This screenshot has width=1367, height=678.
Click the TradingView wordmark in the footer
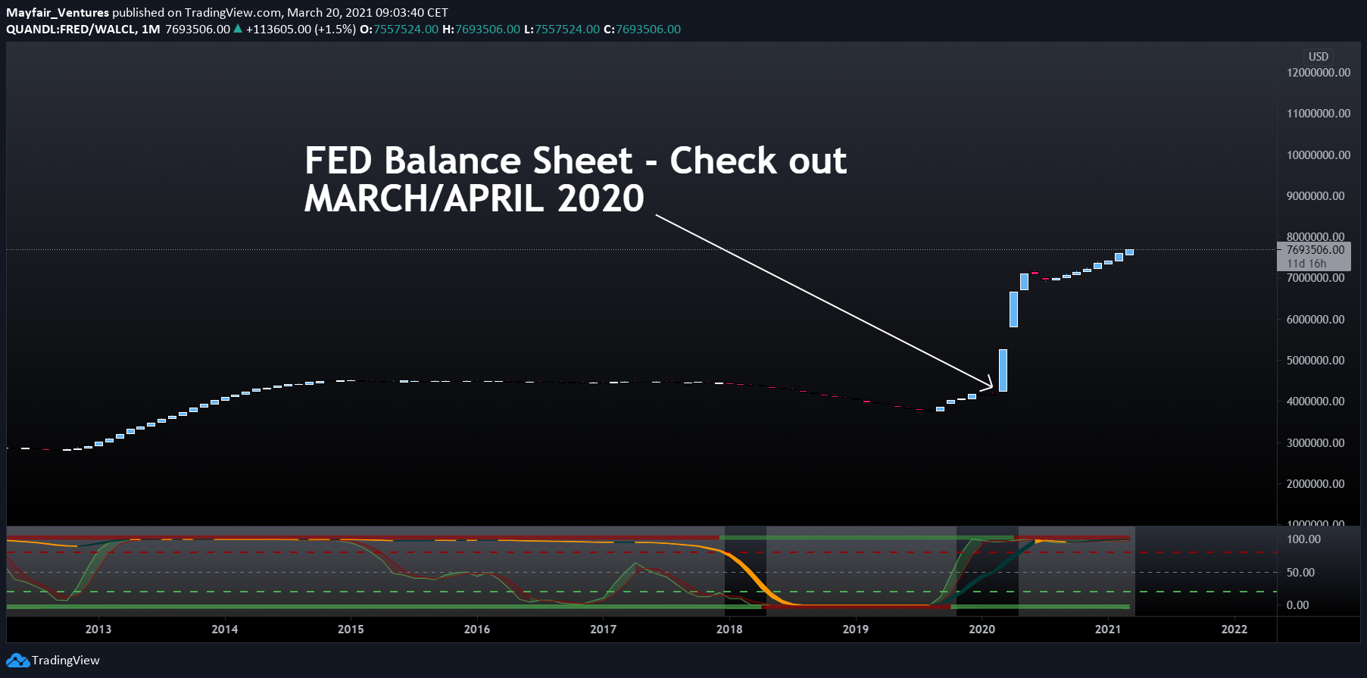click(66, 661)
